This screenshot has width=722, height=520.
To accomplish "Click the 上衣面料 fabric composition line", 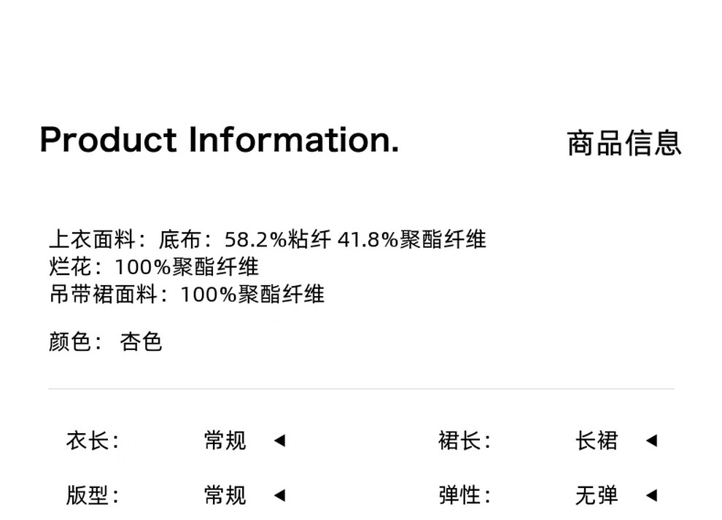I will click(x=268, y=239).
